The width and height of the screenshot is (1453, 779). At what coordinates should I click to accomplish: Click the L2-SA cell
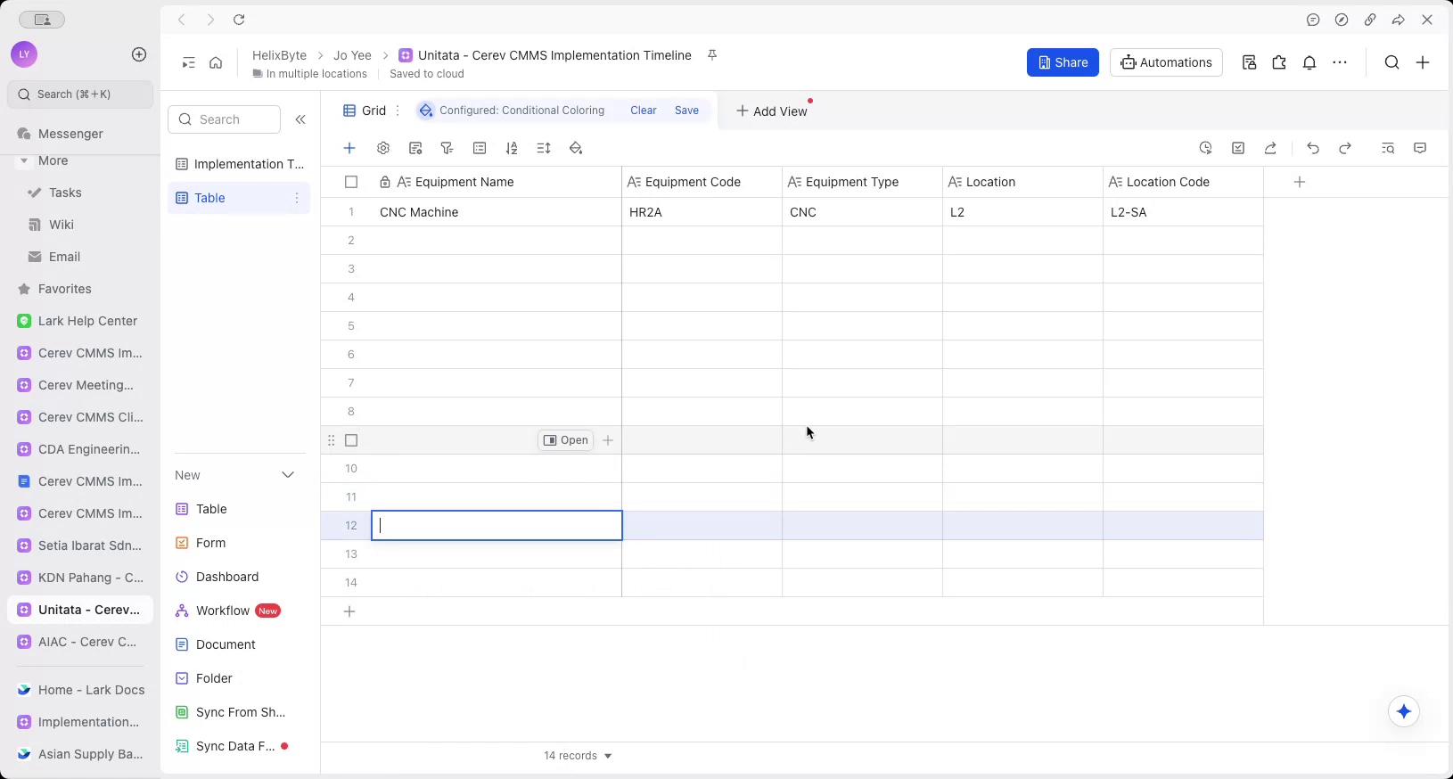pos(1184,212)
